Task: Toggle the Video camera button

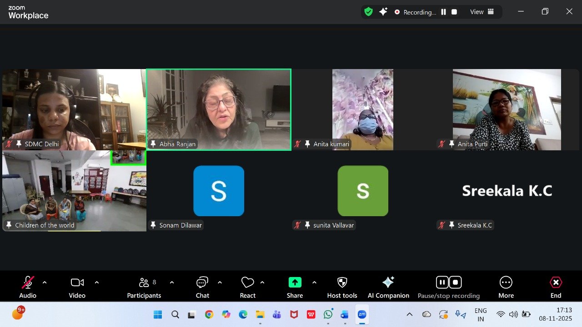Action: pos(77,287)
